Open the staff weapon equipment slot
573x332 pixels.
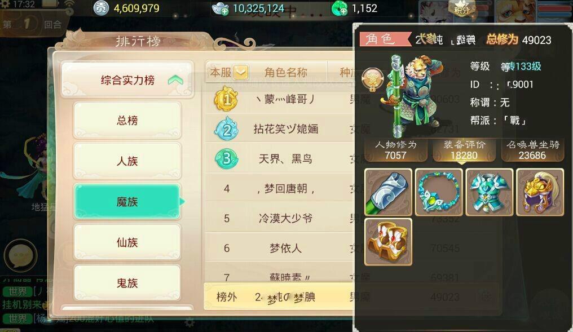pyautogui.click(x=388, y=192)
